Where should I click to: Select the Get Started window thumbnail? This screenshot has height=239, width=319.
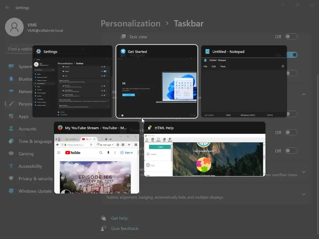pos(157,81)
